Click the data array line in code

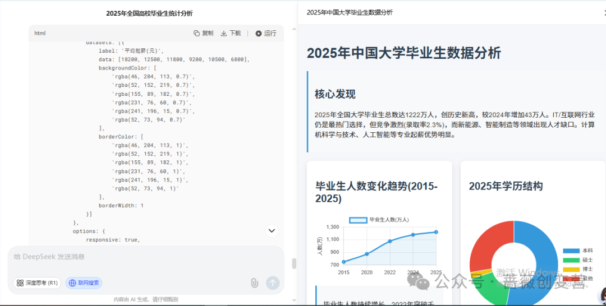175,59
